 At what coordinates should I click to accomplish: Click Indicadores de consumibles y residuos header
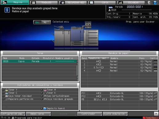pos(40,85)
